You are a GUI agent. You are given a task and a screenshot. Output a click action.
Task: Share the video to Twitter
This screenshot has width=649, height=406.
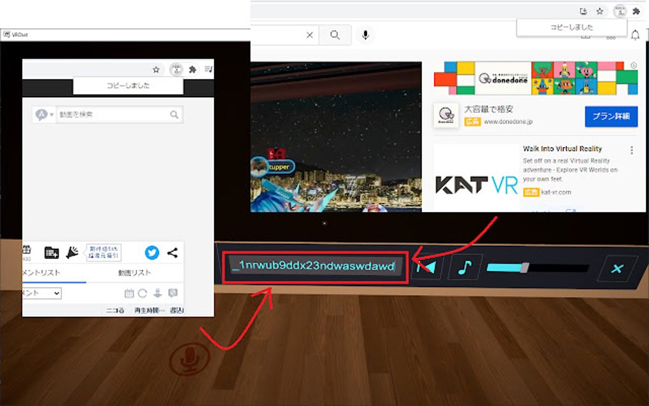coord(152,253)
